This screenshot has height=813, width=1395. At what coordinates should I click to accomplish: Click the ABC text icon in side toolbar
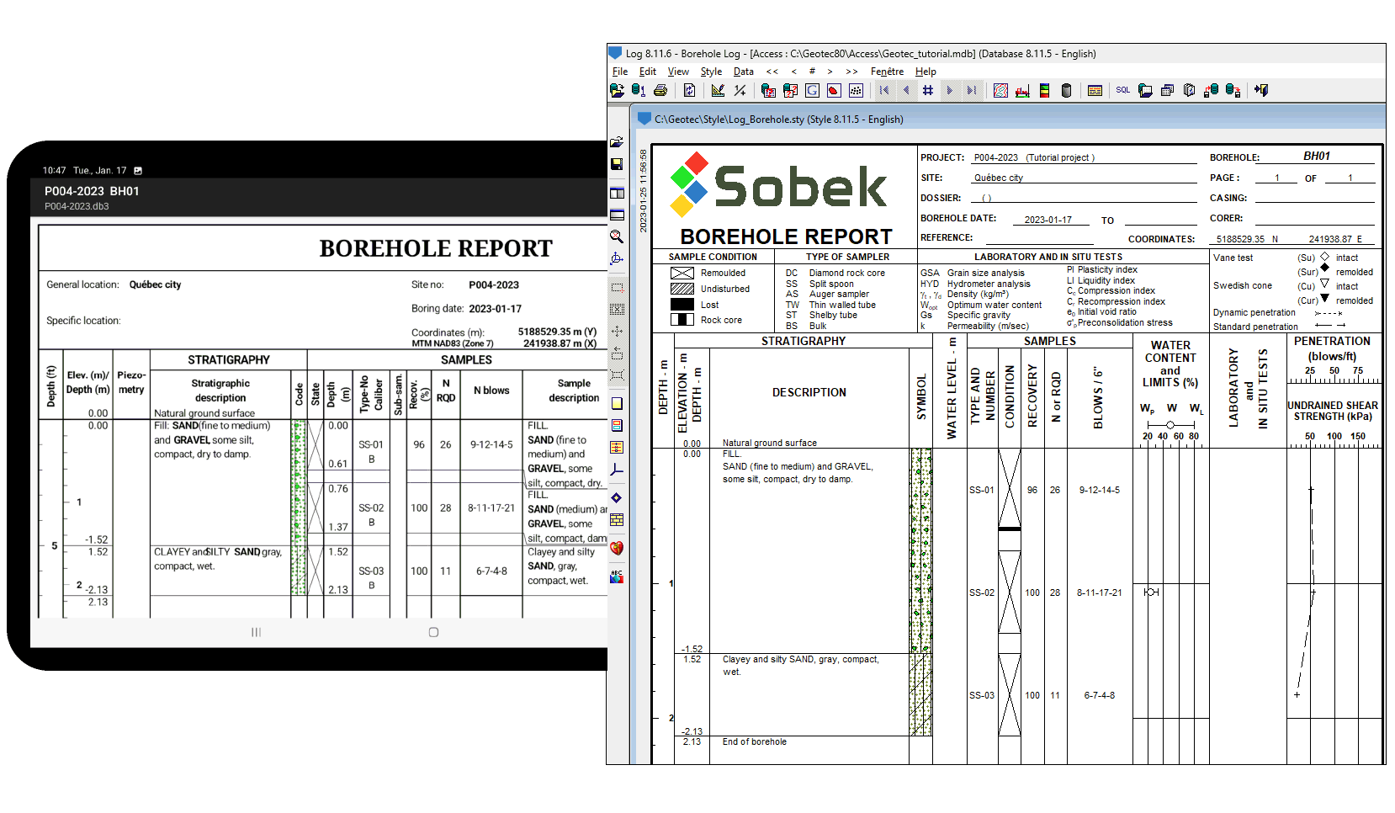[x=617, y=577]
